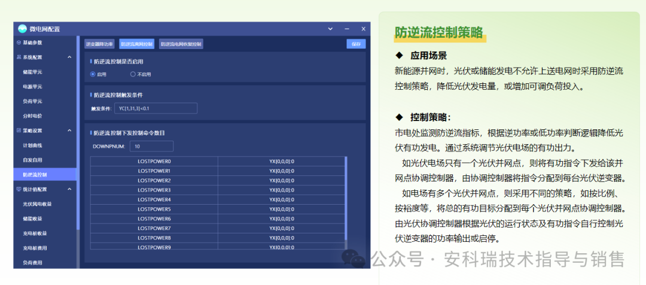The height and width of the screenshot is (285, 646).
Task: Click the LOSTPOWER3 cell
Action: (154, 190)
